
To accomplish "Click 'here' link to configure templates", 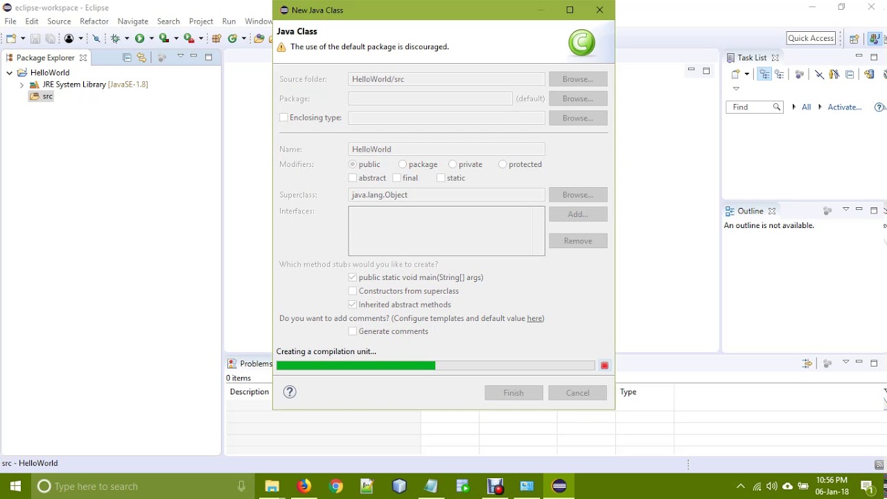I will click(x=534, y=318).
